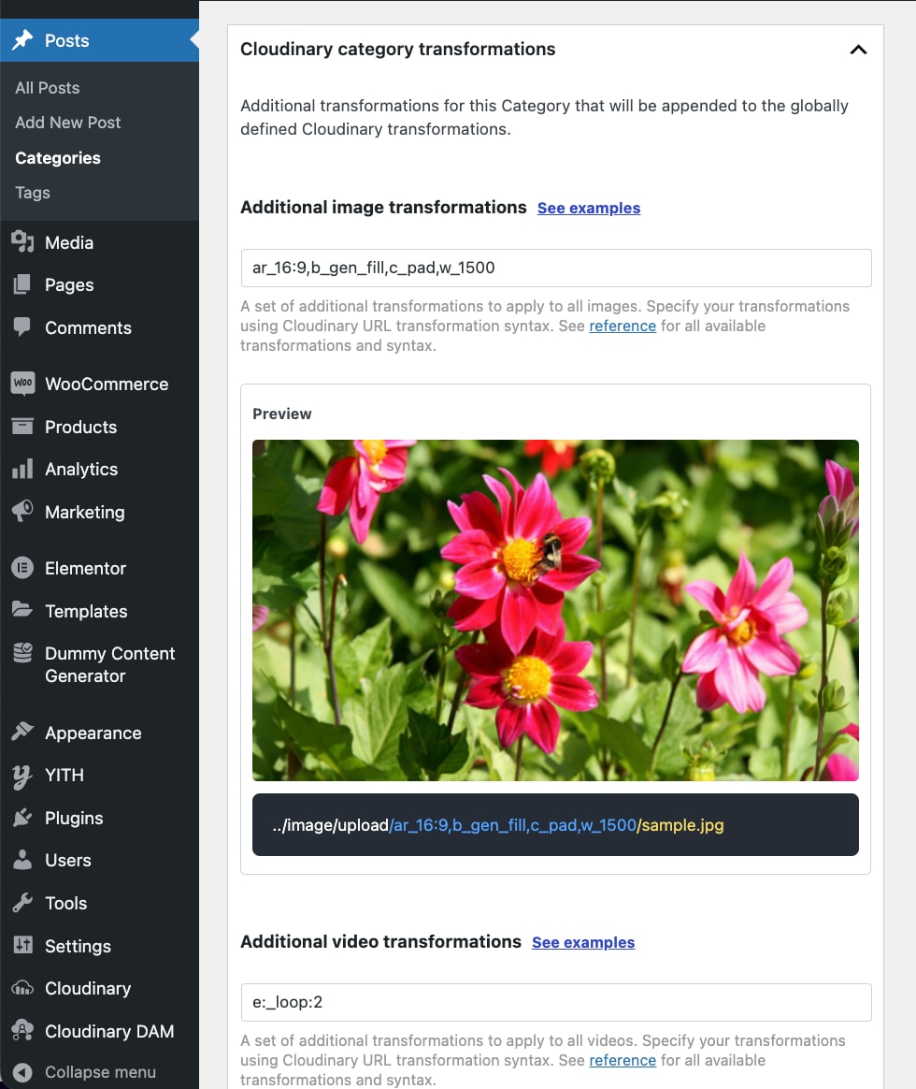Click the Pages icon in sidebar
The image size is (916, 1089).
tap(22, 284)
